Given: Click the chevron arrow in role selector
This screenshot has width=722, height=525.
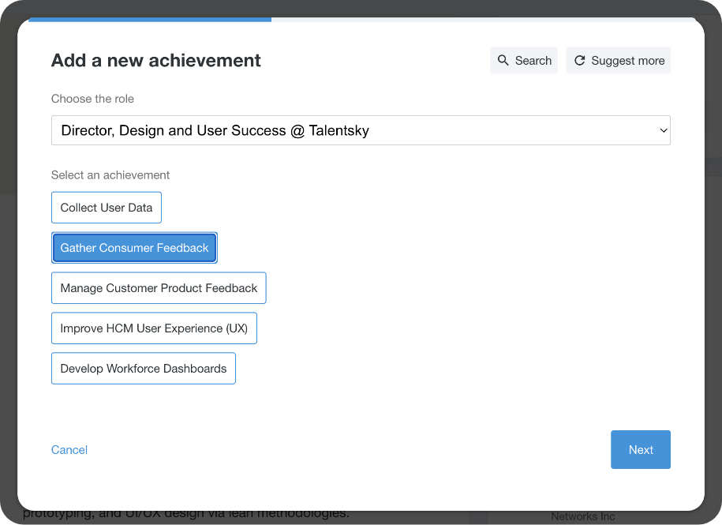Looking at the screenshot, I should click(x=663, y=130).
